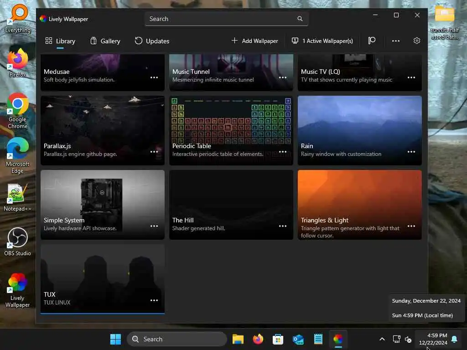Screen dimensions: 467x350
Task: Select the TUX wallpaper thumbnail
Action: (x=103, y=279)
